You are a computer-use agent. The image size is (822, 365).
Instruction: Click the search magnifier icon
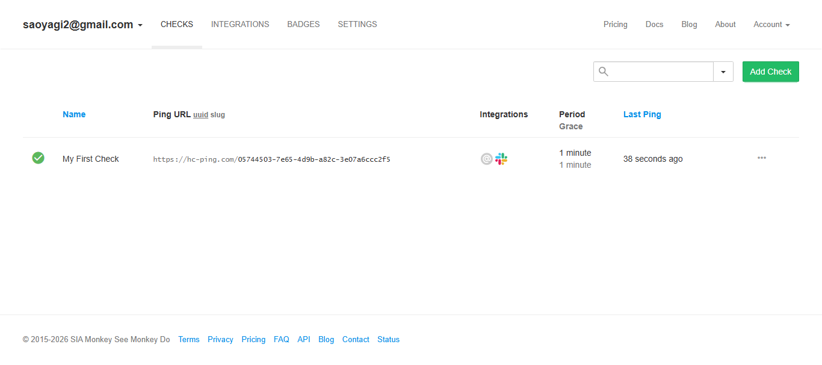(604, 72)
